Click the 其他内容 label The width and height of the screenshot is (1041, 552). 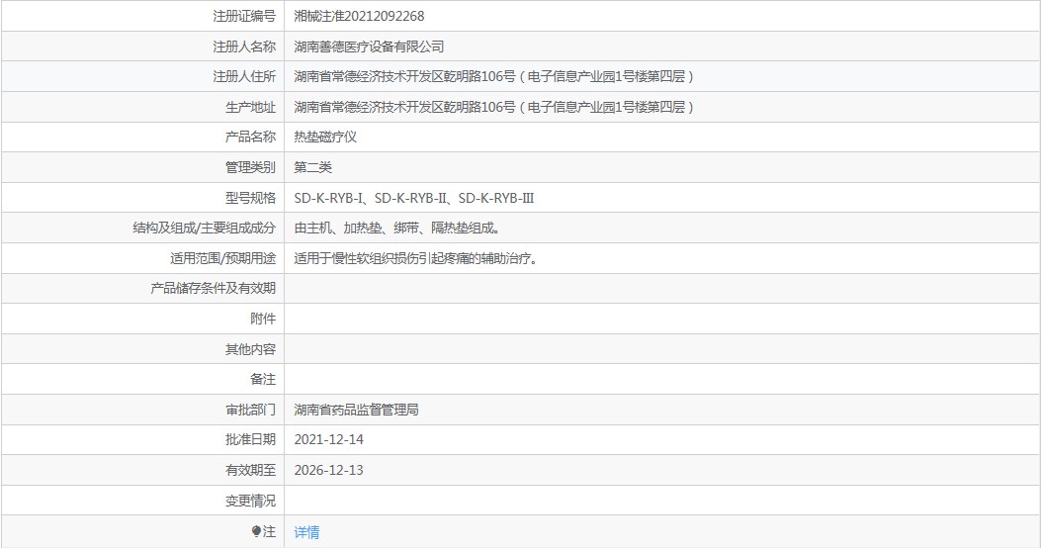pos(250,349)
